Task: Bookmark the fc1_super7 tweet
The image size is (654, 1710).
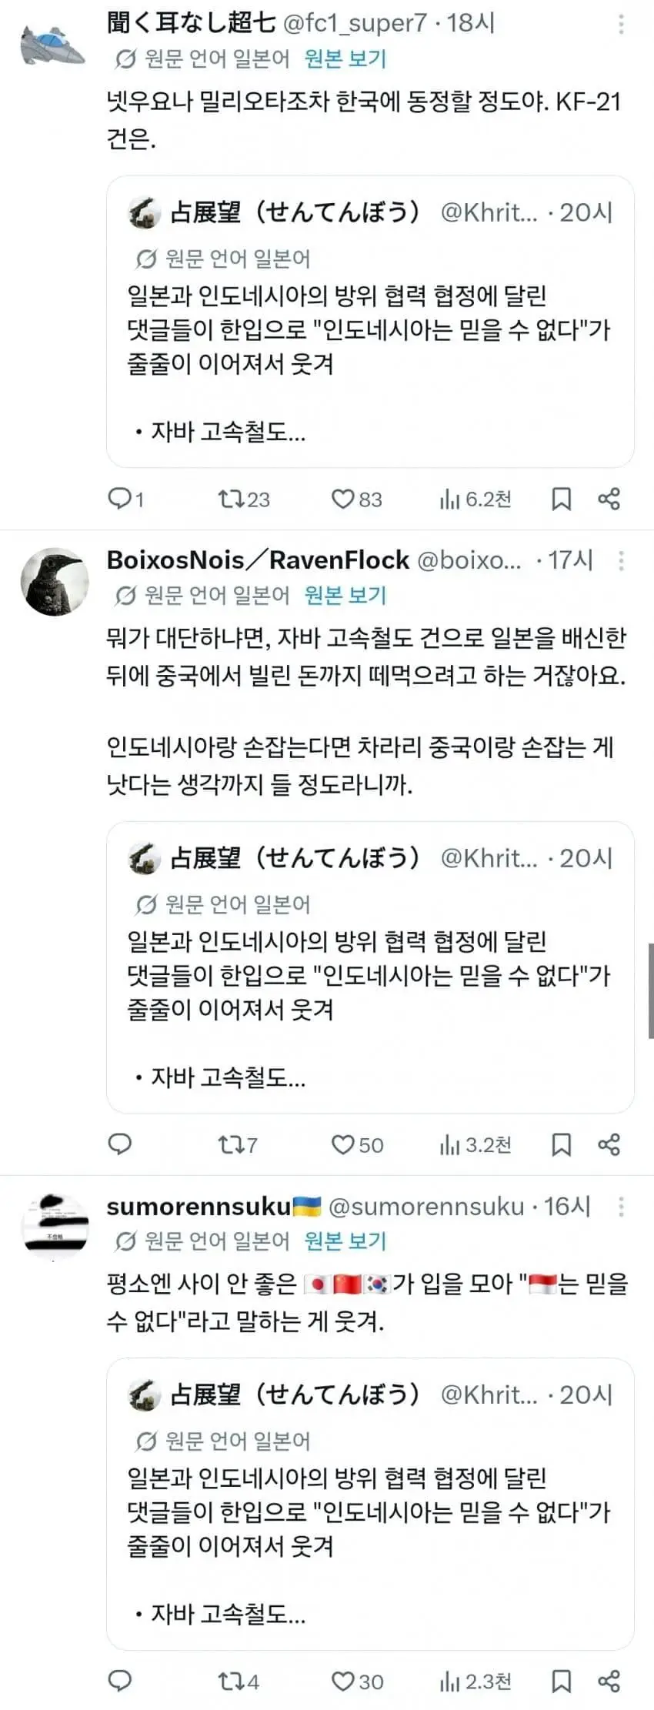Action: pos(562,499)
